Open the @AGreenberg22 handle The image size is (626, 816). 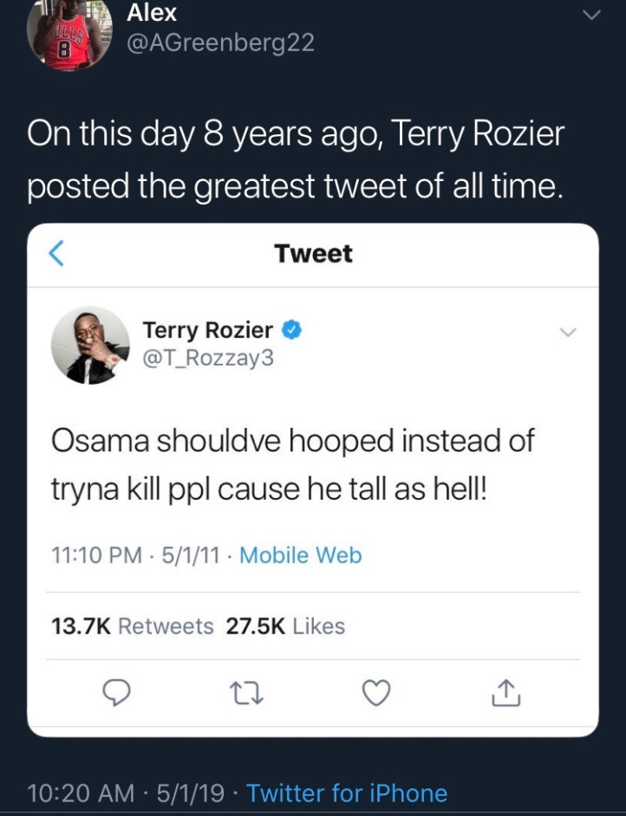[x=220, y=43]
